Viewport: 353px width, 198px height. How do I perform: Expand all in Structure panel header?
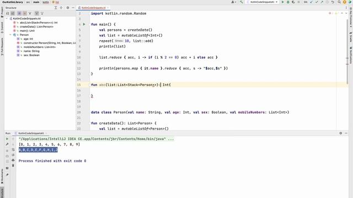coord(56,8)
